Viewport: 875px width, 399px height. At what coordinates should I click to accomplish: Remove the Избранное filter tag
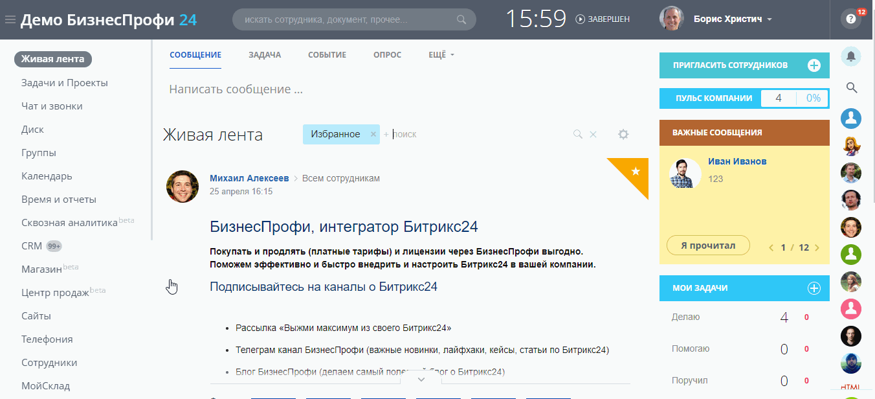(373, 134)
